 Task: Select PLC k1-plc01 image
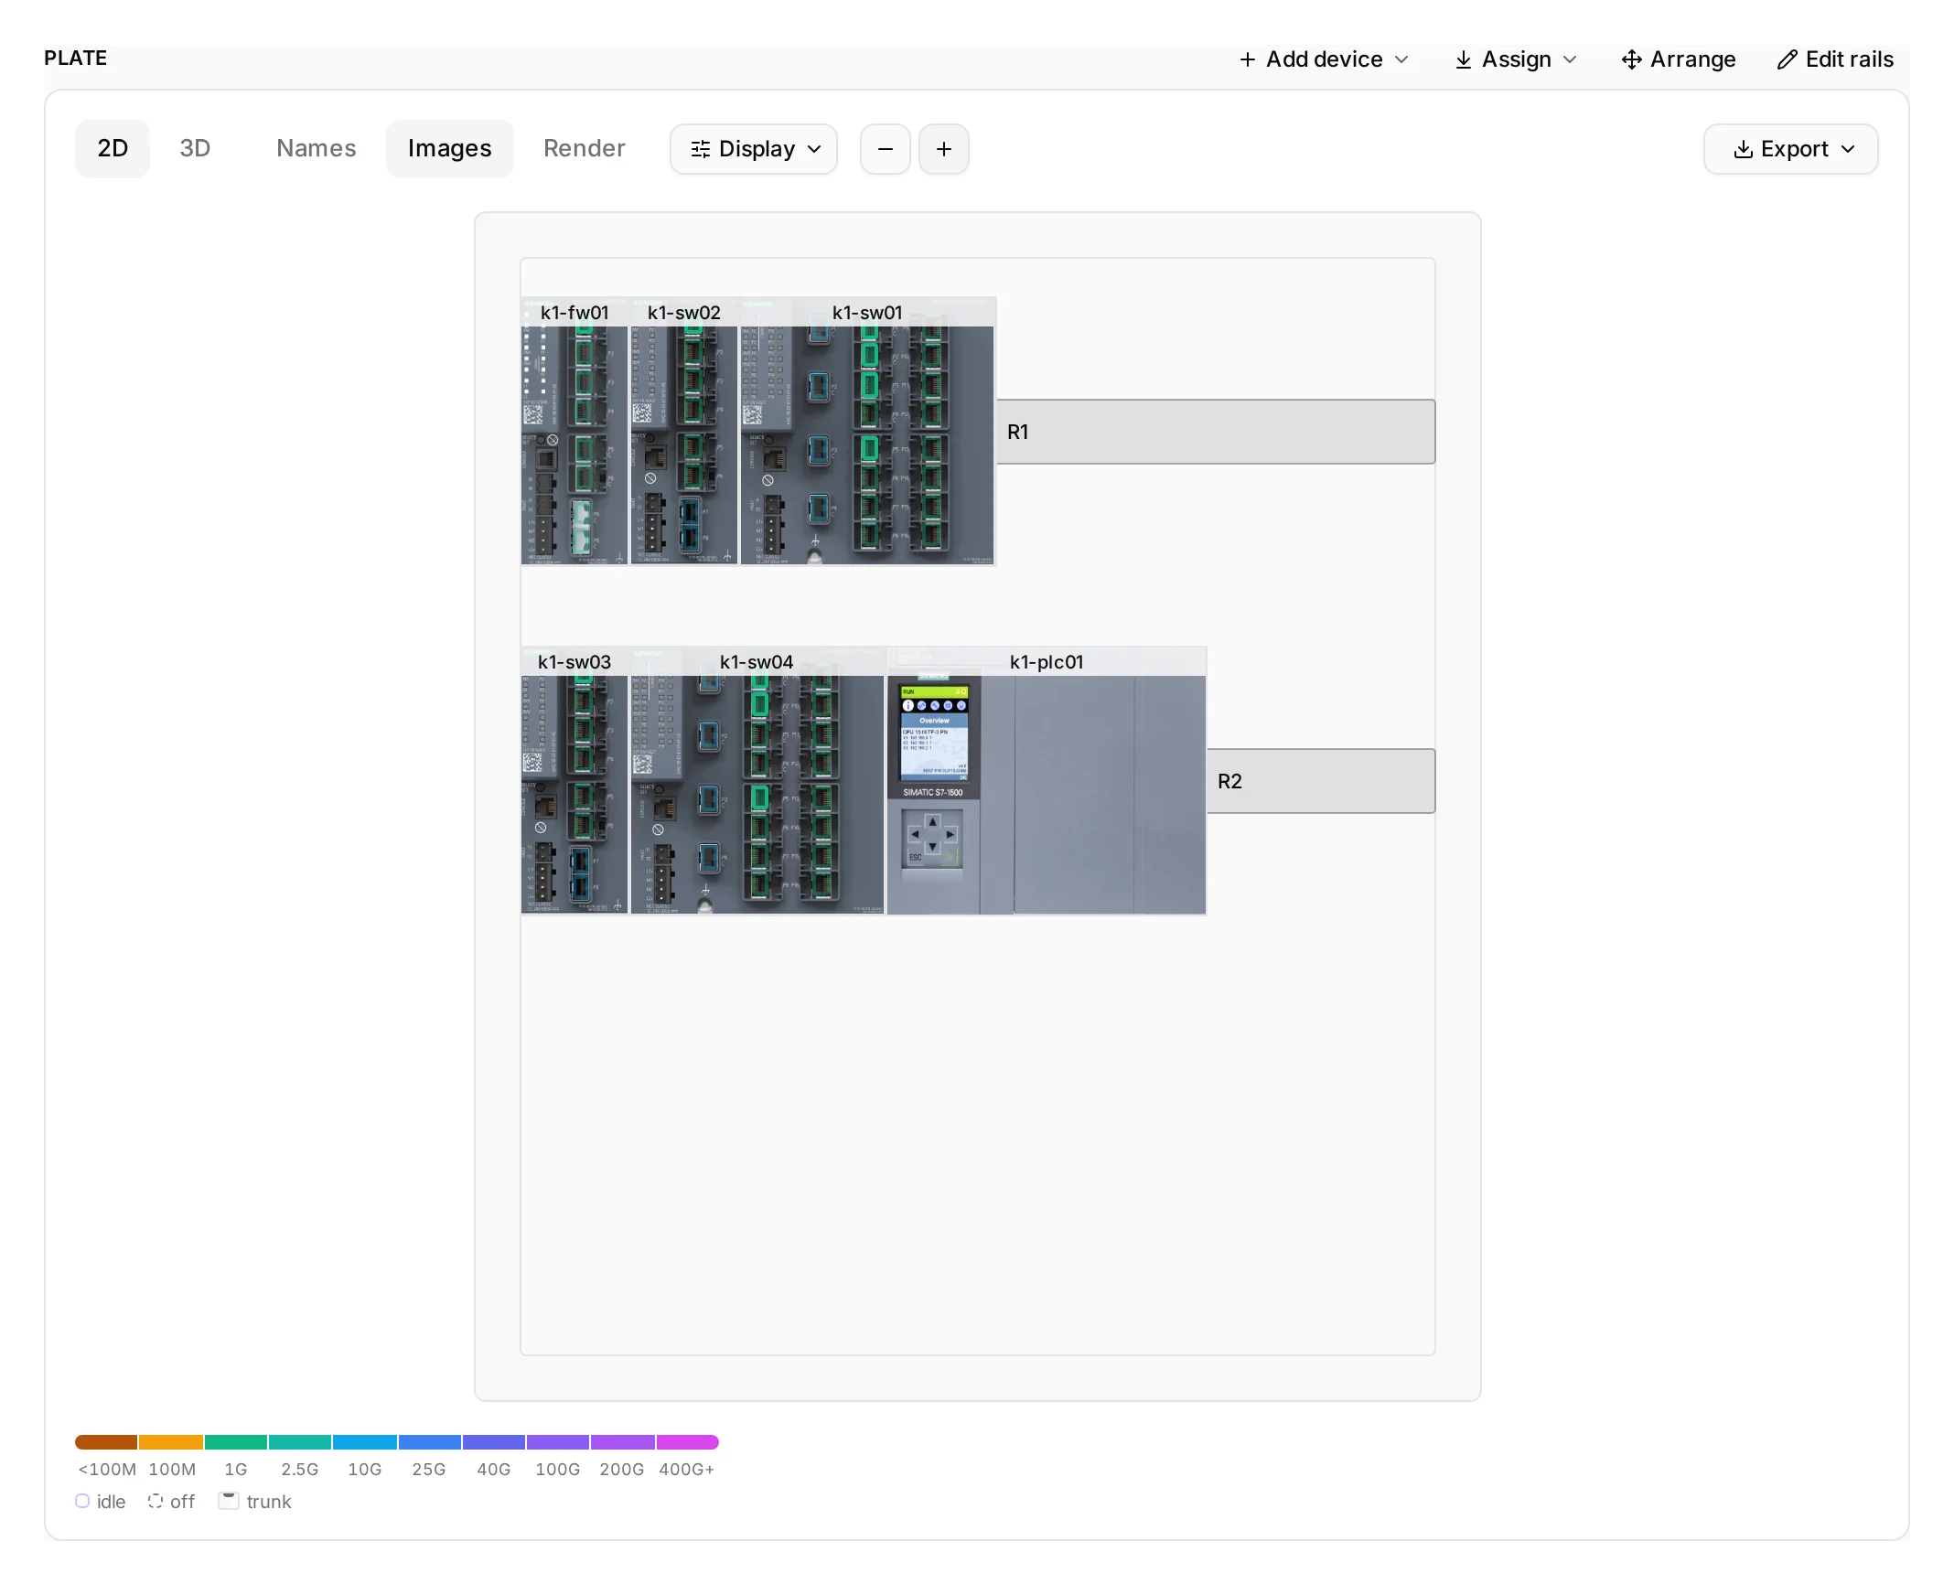[x=1047, y=781]
